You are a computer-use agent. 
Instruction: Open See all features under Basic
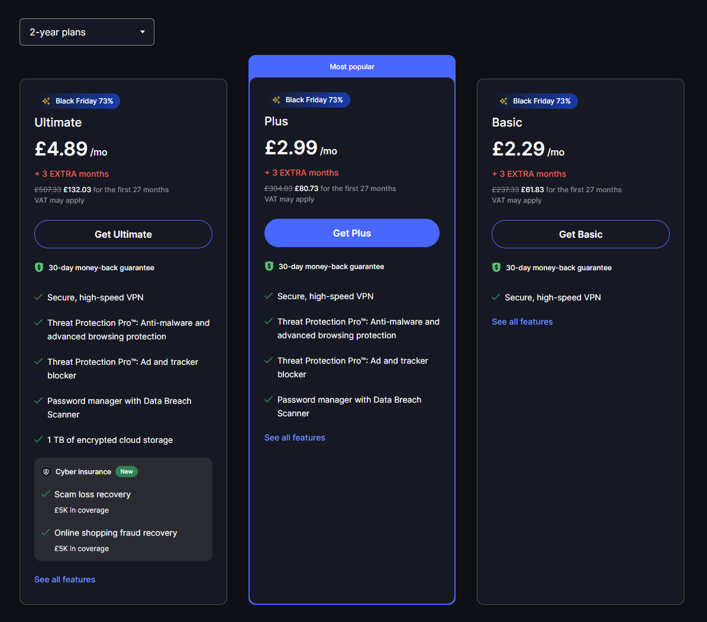[522, 322]
